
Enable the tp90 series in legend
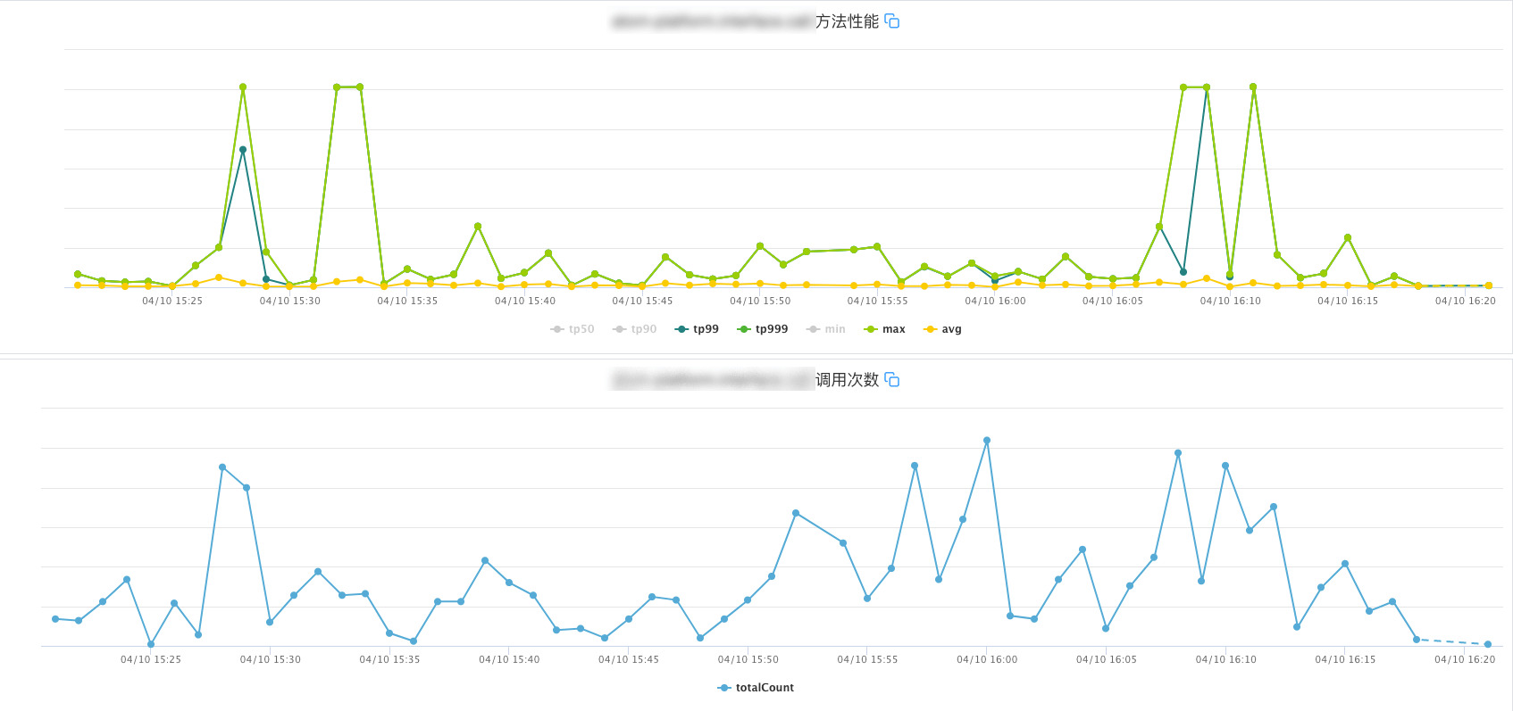pos(635,329)
